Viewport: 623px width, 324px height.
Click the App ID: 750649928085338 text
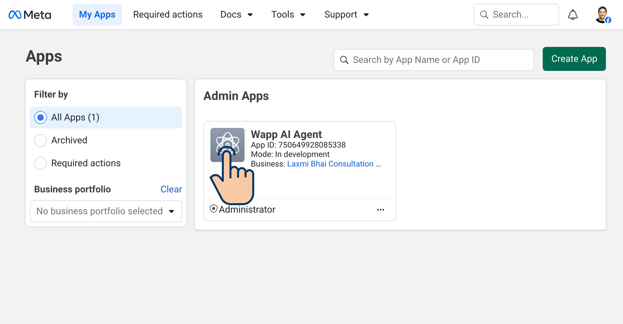point(298,145)
